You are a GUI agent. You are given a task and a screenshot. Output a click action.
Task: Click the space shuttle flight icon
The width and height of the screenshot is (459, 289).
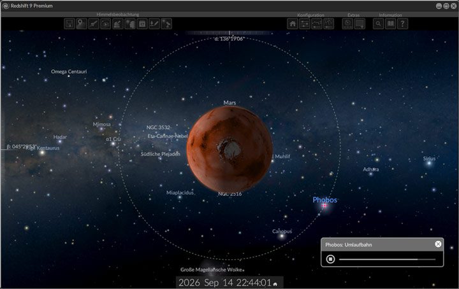coord(94,24)
